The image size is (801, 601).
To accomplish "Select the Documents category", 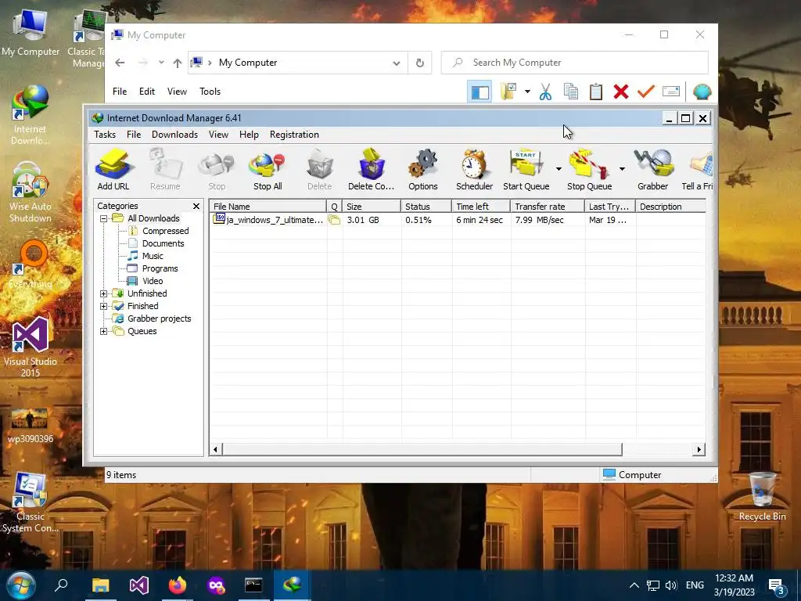I will tap(163, 244).
